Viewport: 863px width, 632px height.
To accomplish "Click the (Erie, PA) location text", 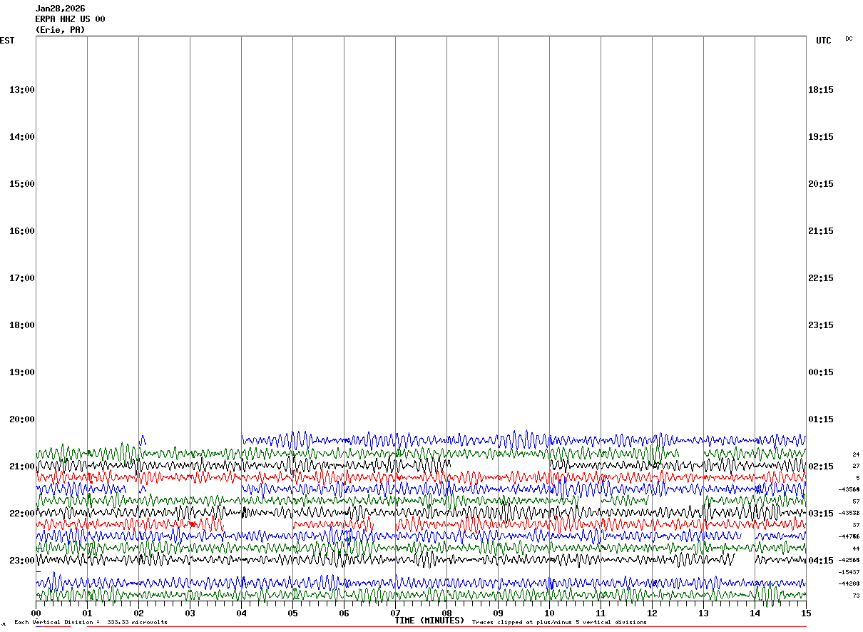I will click(60, 30).
